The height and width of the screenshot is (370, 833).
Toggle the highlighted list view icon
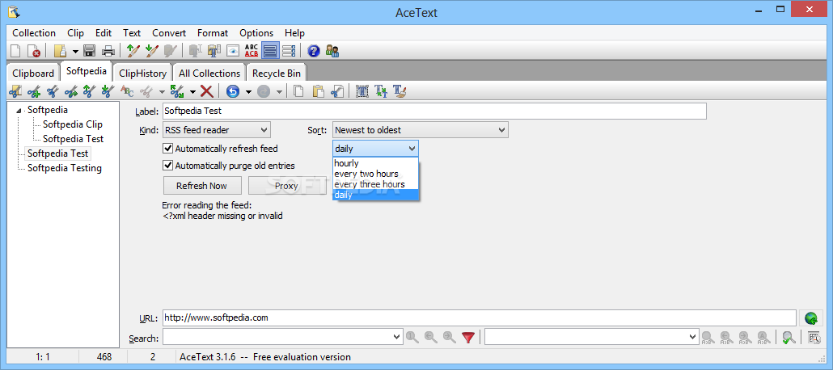[270, 51]
